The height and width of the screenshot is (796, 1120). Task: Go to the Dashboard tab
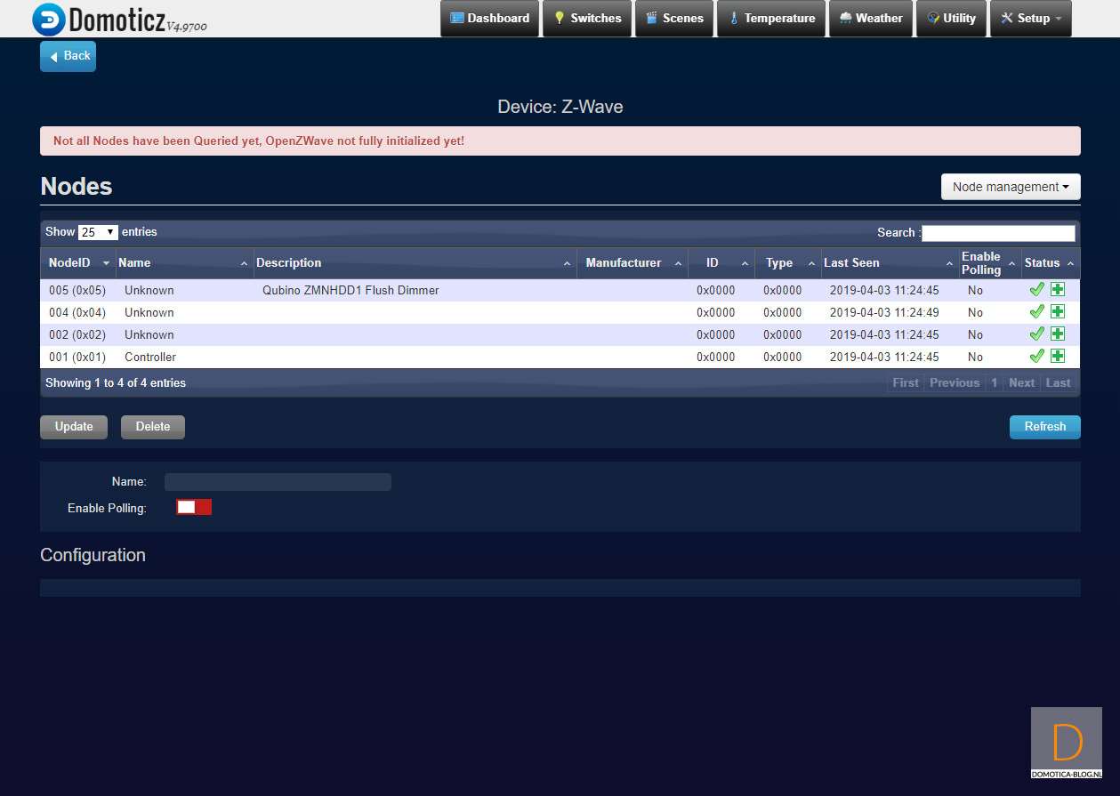click(489, 19)
